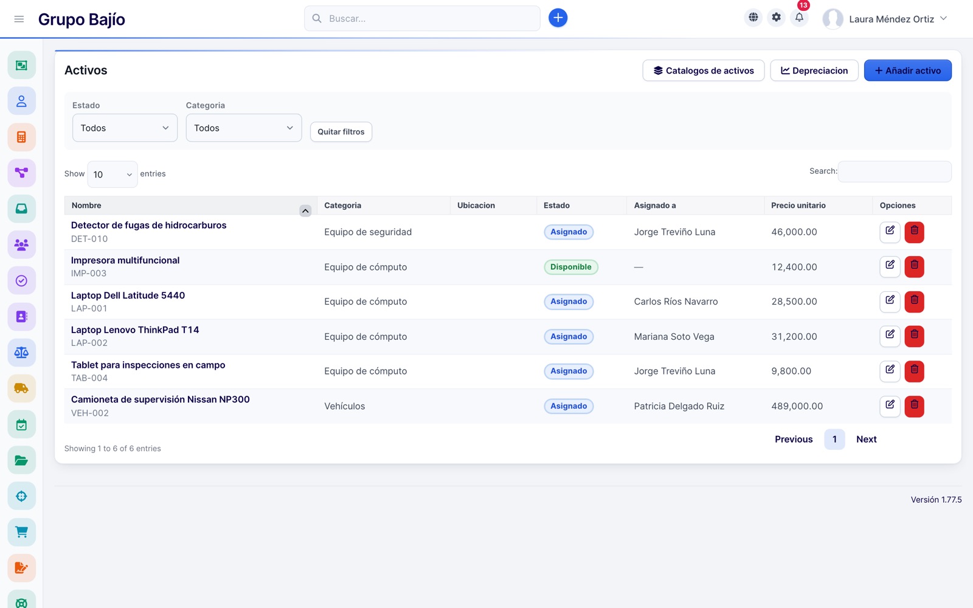Click the Grupo Bajío logo title
The height and width of the screenshot is (608, 973).
click(81, 19)
